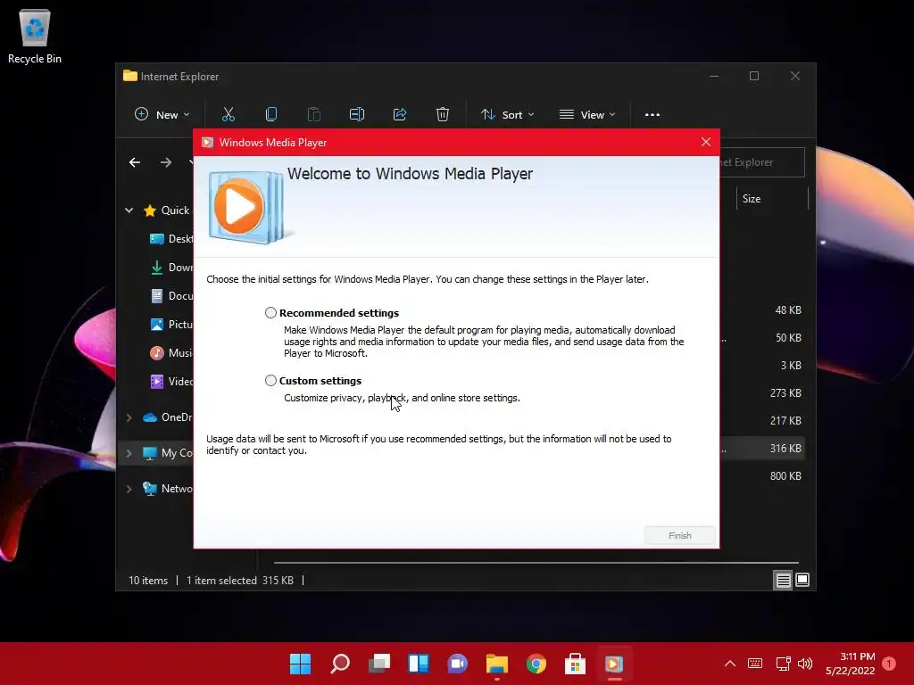Open File Explorer from the taskbar
This screenshot has height=685, width=914.
(x=496, y=664)
